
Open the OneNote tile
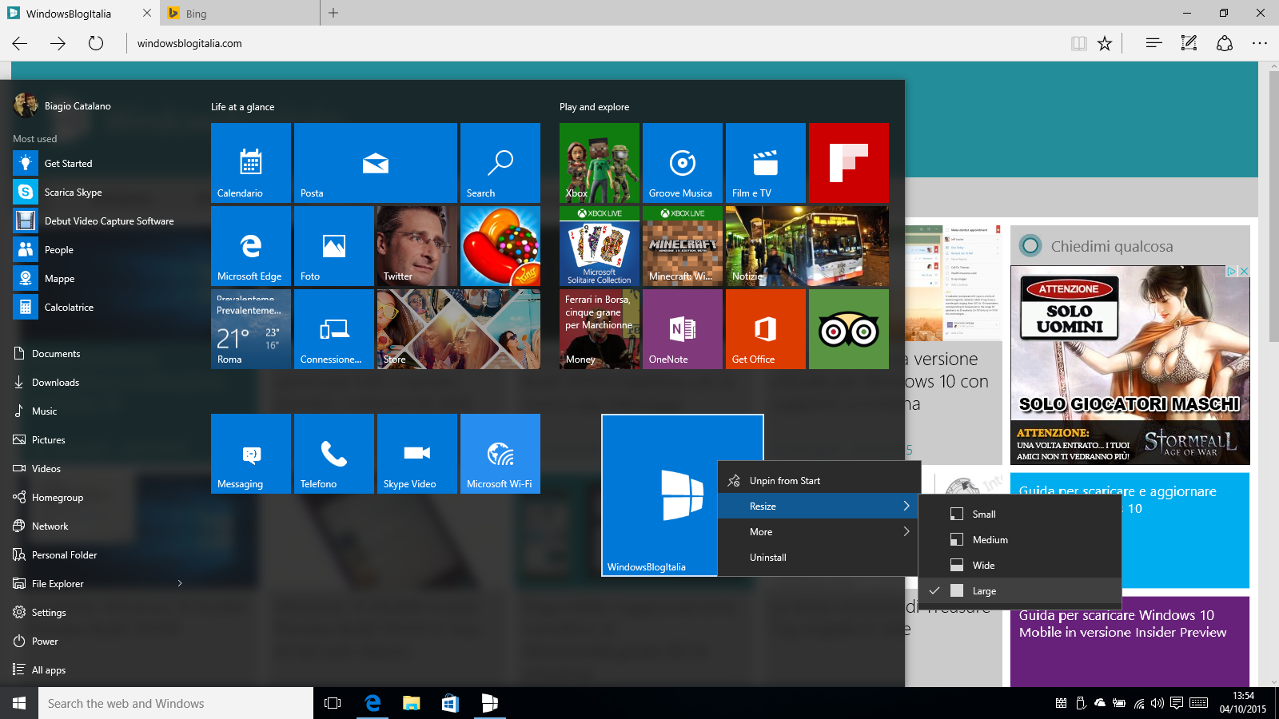tap(683, 329)
